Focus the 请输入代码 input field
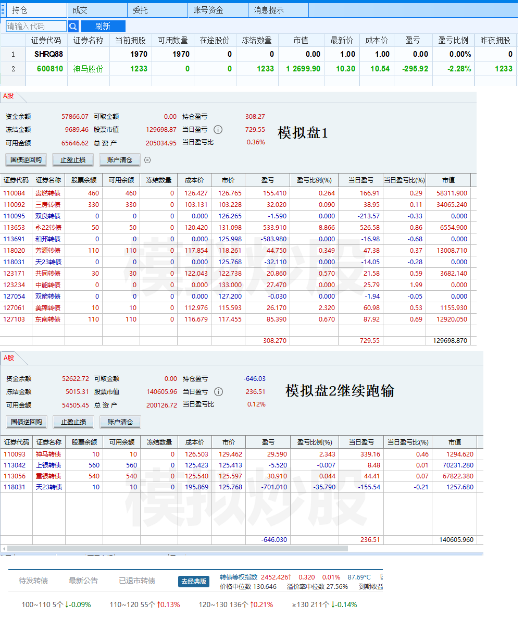 point(36,26)
